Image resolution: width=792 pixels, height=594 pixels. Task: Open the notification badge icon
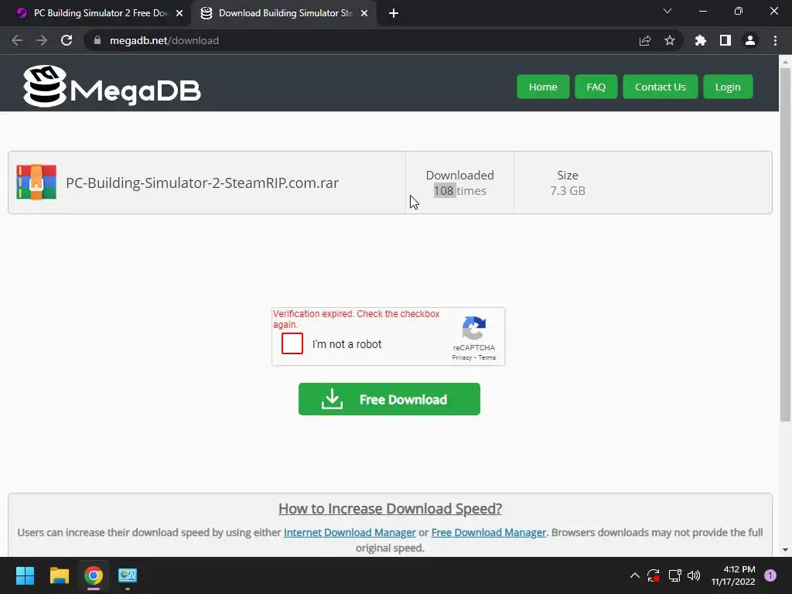coord(770,575)
